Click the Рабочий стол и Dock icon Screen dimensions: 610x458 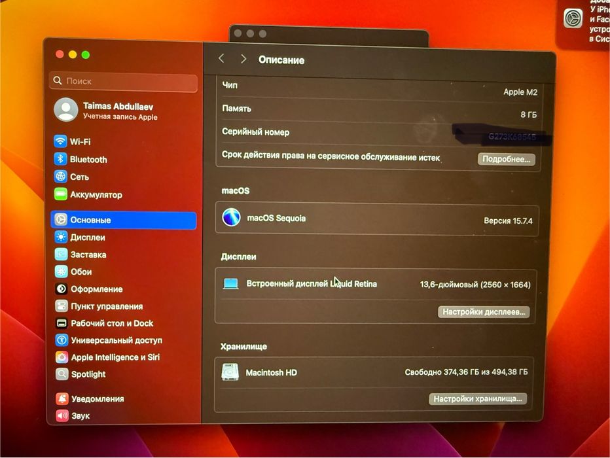click(x=62, y=323)
